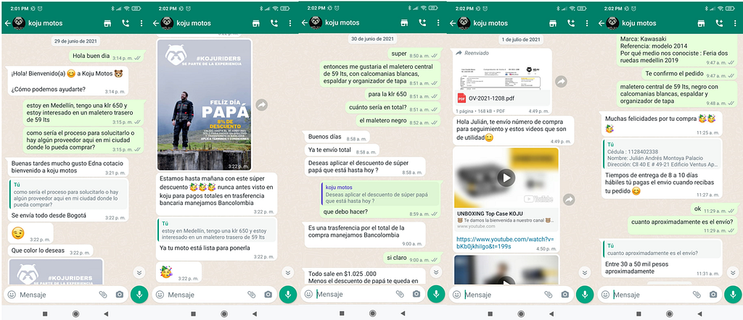Viewport: 743px width, 320px height.
Task: Select message 'Todo sale en $1.025.000'
Action: point(364,277)
